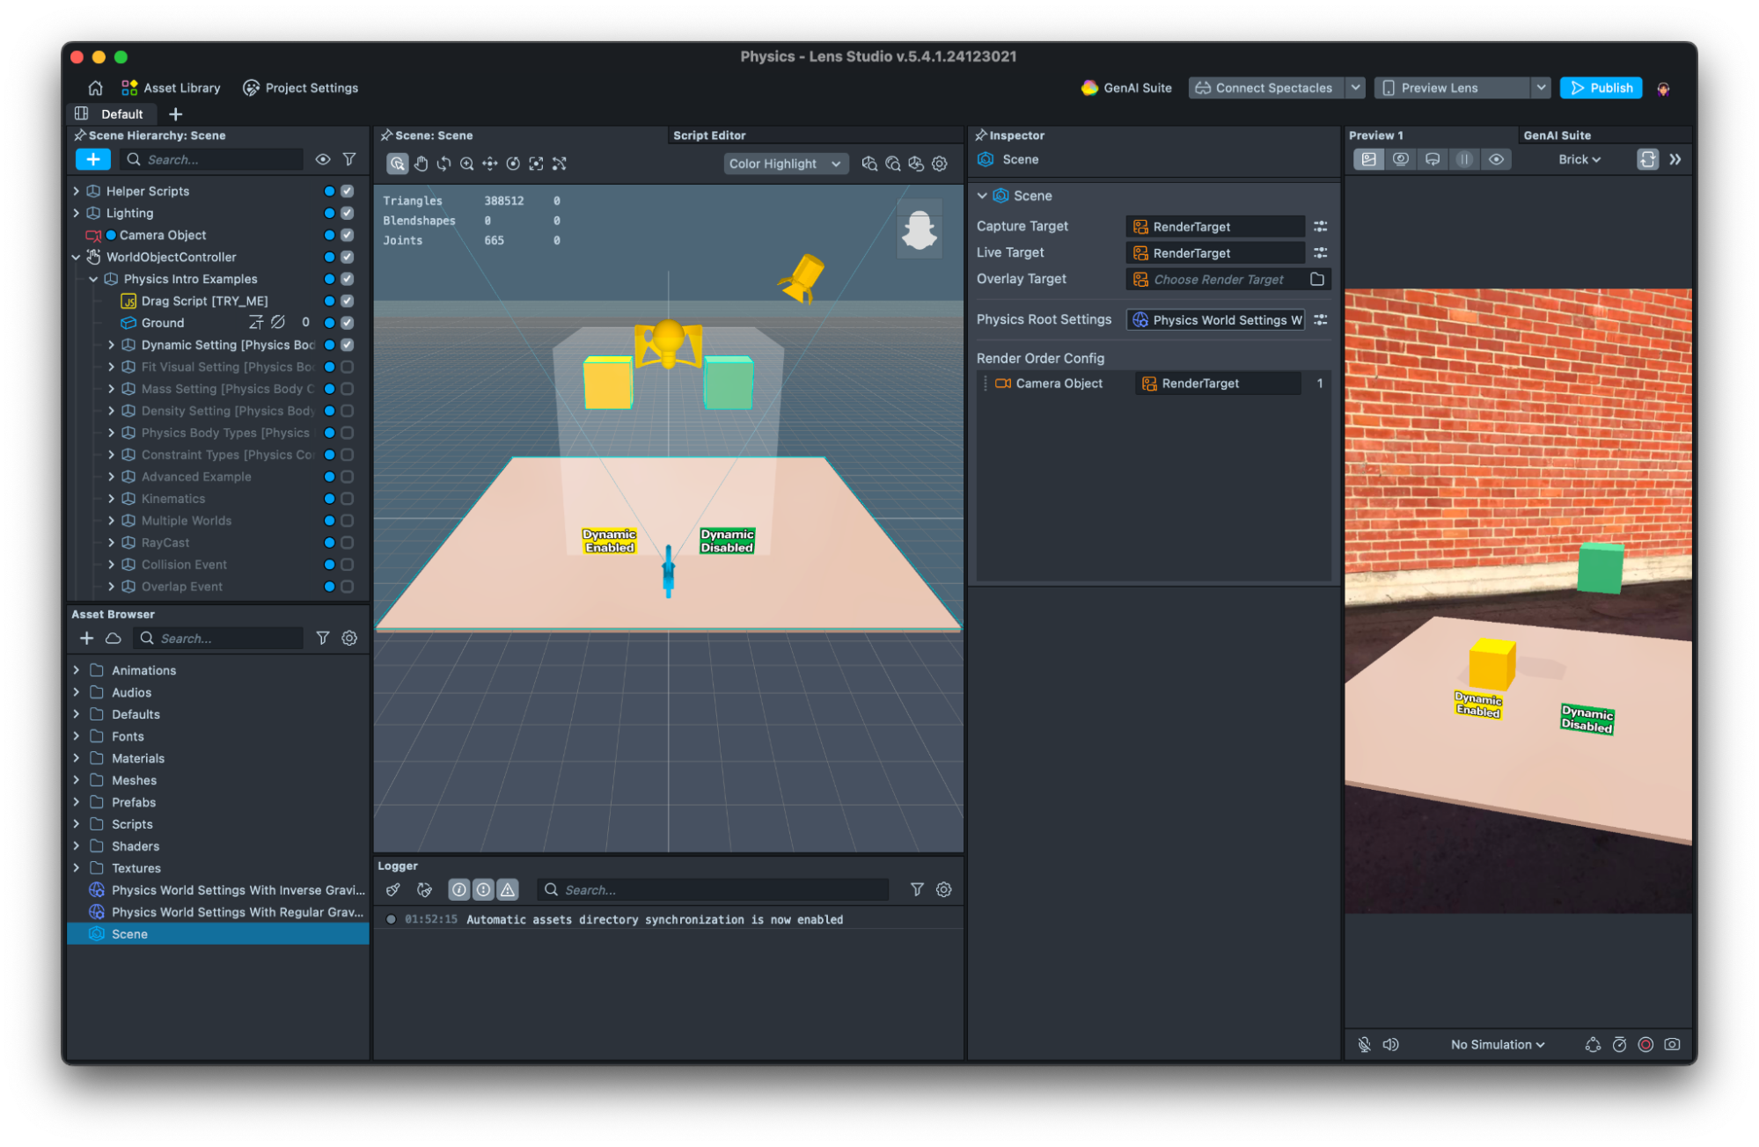Viewport: 1759px width, 1147px height.
Task: Click the Snapchat ghost icon in scene view
Action: (x=920, y=230)
